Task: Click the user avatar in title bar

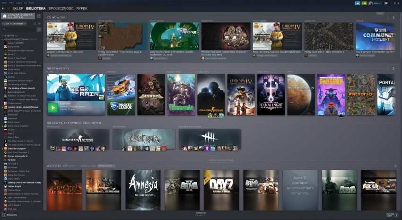Action: coord(370,3)
